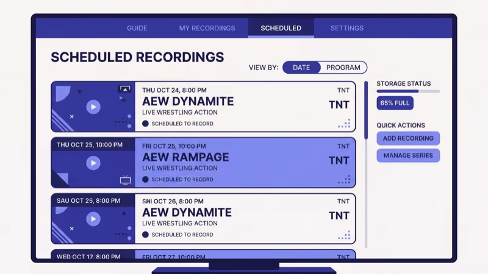Open the Wed Oct 12 recording thumbnail label

[x=88, y=256]
